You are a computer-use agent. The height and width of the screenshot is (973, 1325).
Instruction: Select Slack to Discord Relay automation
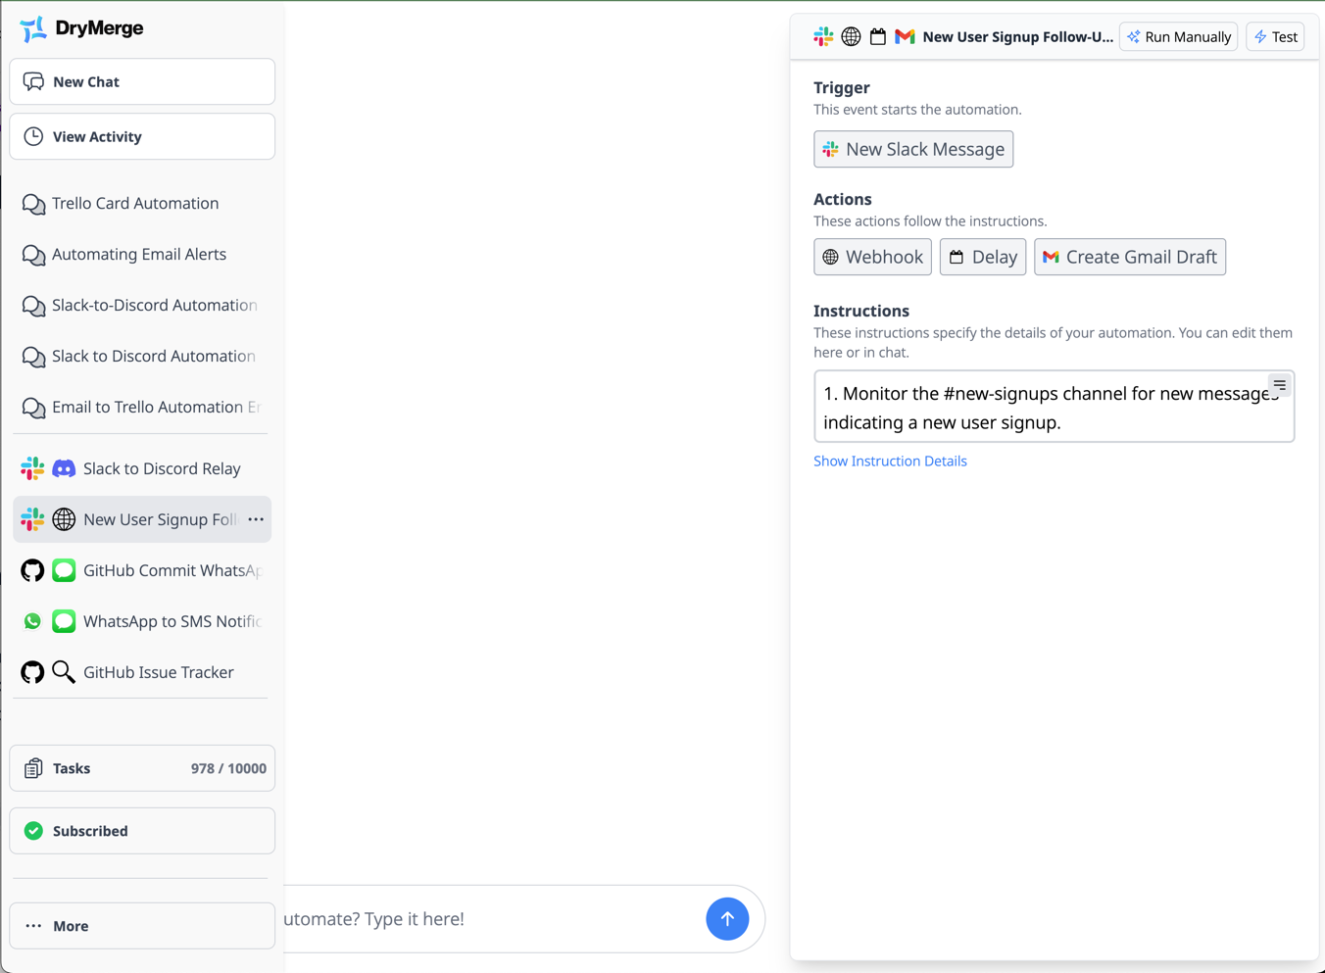click(142, 468)
